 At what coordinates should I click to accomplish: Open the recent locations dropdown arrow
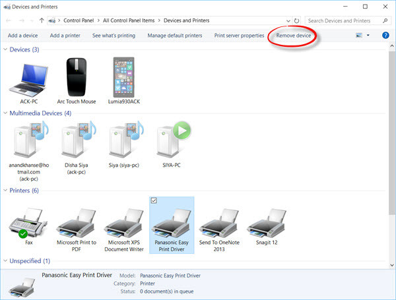(32, 20)
